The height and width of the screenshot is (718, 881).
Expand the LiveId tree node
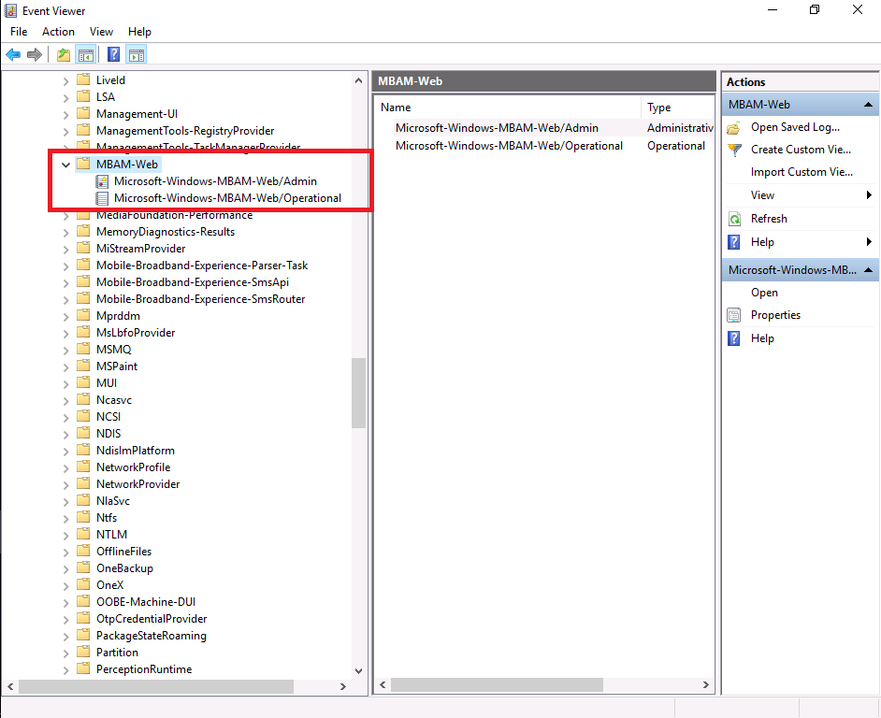pyautogui.click(x=65, y=81)
